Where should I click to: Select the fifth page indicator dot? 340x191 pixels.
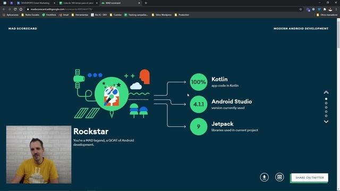coord(326,116)
